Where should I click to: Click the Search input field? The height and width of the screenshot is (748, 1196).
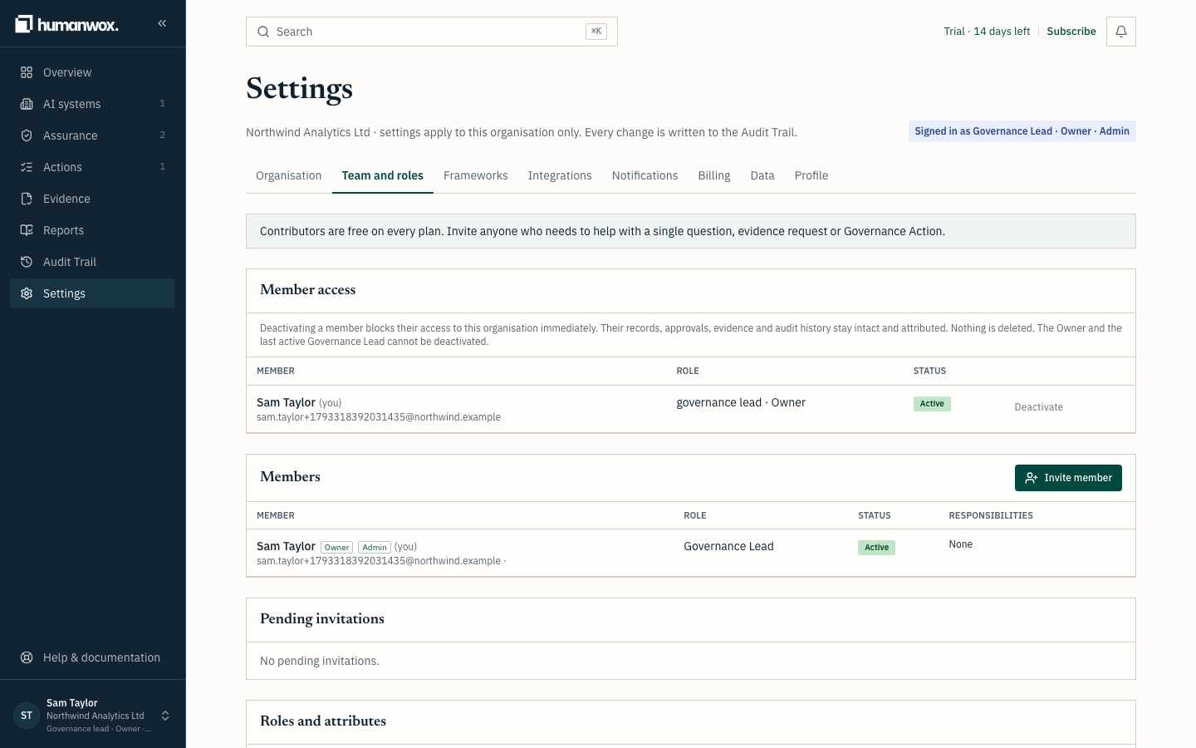(x=432, y=32)
